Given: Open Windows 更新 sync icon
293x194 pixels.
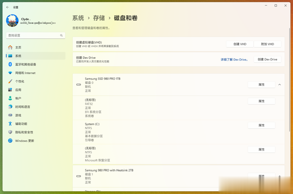Looking at the screenshot, I should click(10, 141).
